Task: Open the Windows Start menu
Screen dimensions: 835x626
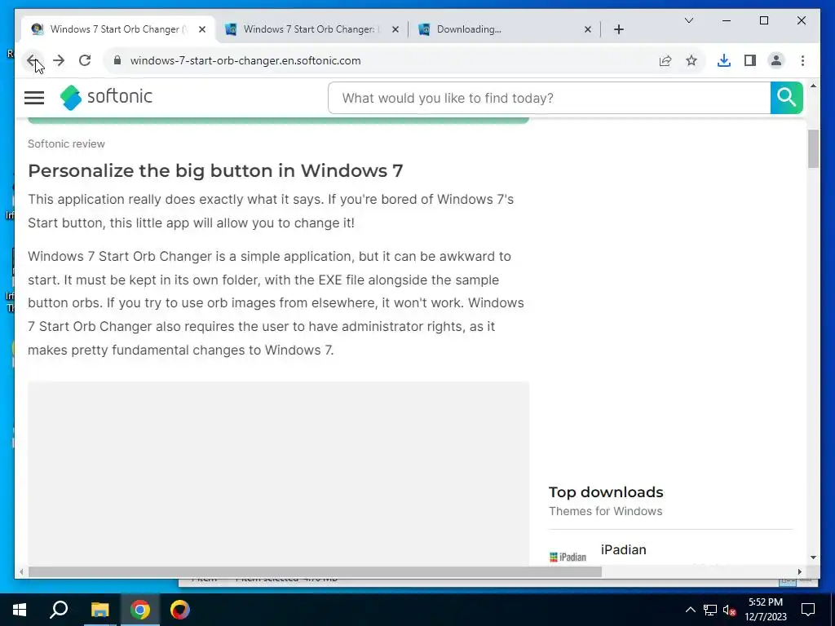Action: click(20, 610)
